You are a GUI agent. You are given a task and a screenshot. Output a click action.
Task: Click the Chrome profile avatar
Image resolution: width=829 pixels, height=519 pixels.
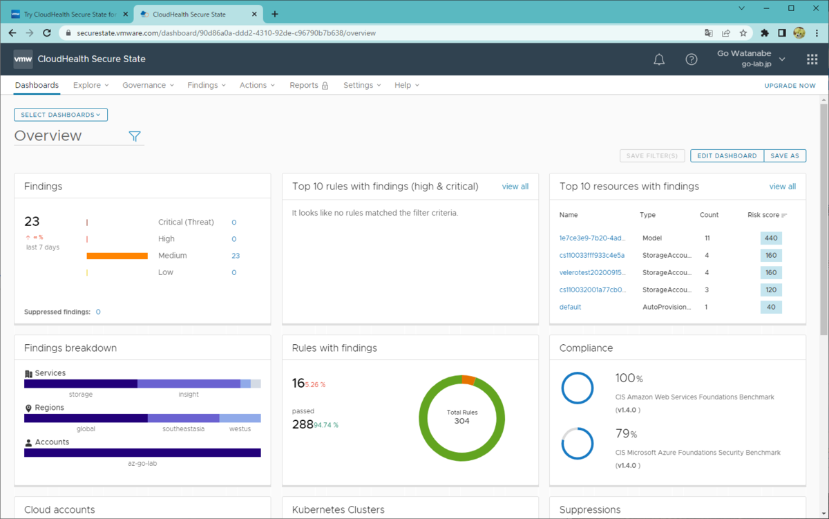point(799,32)
